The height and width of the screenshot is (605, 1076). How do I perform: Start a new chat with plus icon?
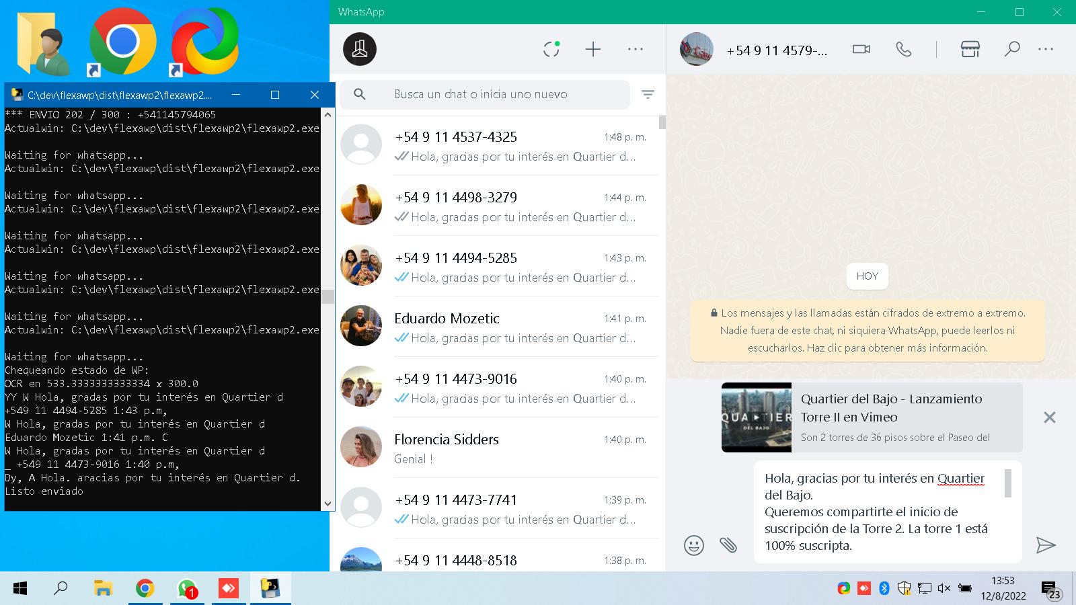tap(593, 49)
